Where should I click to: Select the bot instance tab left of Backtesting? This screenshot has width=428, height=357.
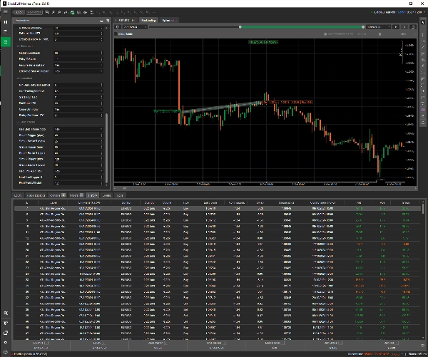[126, 21]
